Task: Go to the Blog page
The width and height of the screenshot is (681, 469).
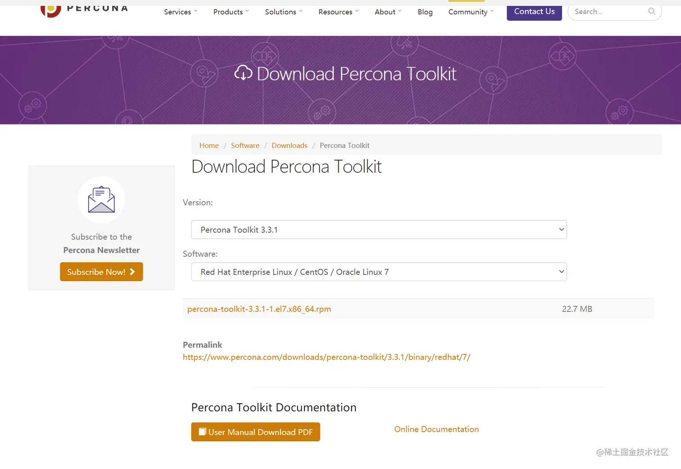Action: click(x=425, y=12)
